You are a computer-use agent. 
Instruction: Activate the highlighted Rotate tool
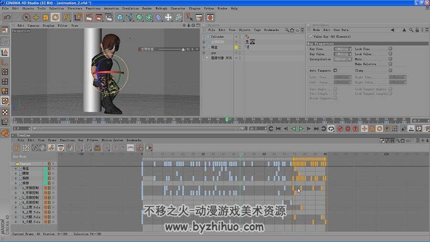pyautogui.click(x=55, y=18)
